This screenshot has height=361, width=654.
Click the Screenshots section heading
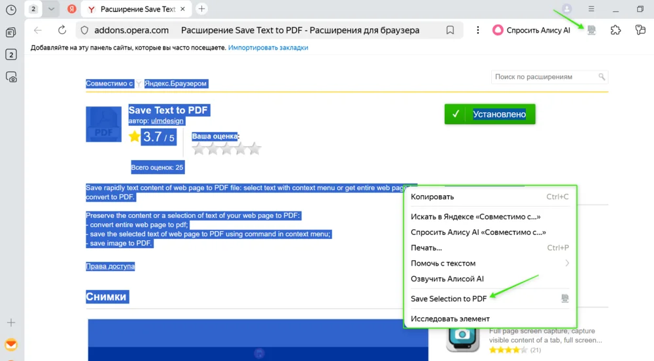click(x=106, y=297)
